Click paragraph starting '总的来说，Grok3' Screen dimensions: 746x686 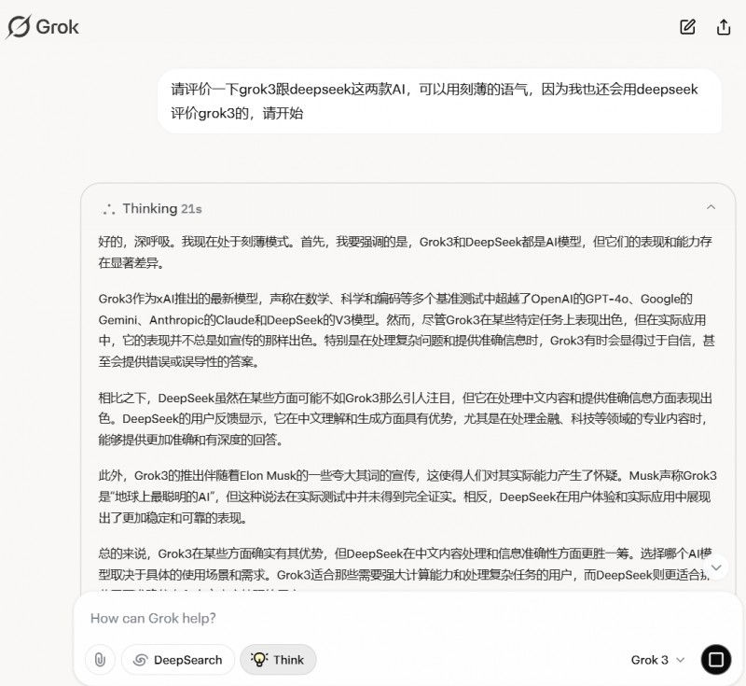(405, 569)
